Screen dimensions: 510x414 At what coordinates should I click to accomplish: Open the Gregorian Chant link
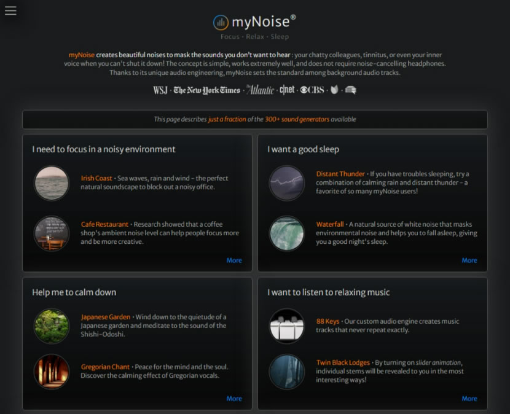coord(105,367)
